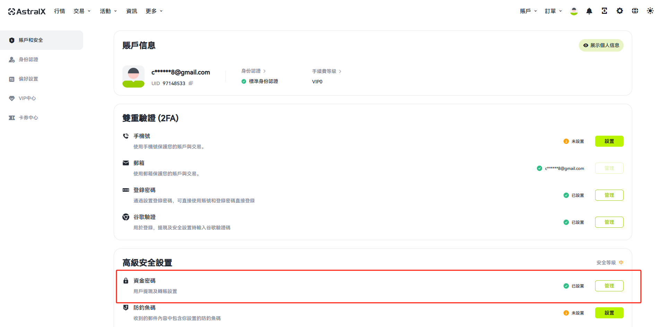Click the user avatar in top bar
661x327 pixels.
[x=574, y=11]
